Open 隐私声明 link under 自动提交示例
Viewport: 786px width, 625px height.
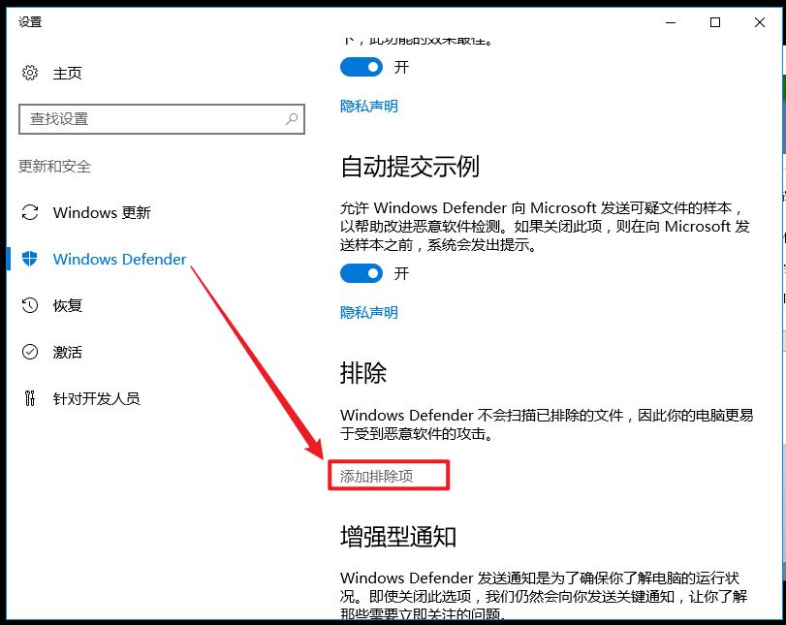369,313
